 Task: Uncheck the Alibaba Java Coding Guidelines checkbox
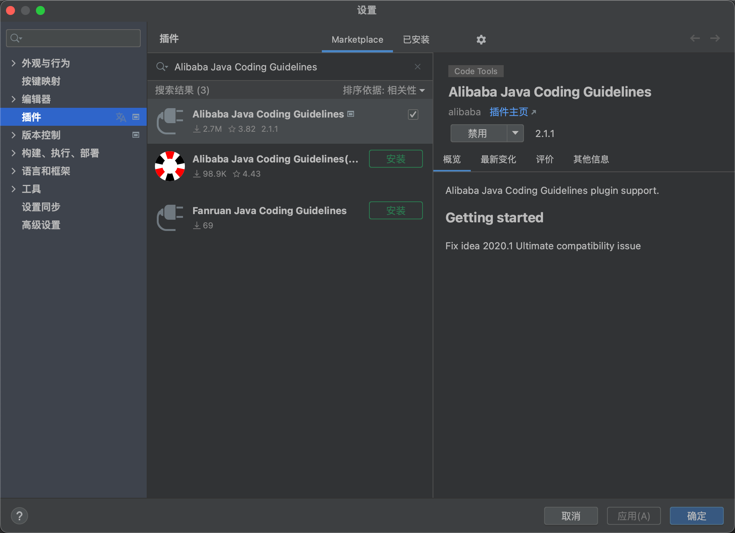tap(413, 115)
